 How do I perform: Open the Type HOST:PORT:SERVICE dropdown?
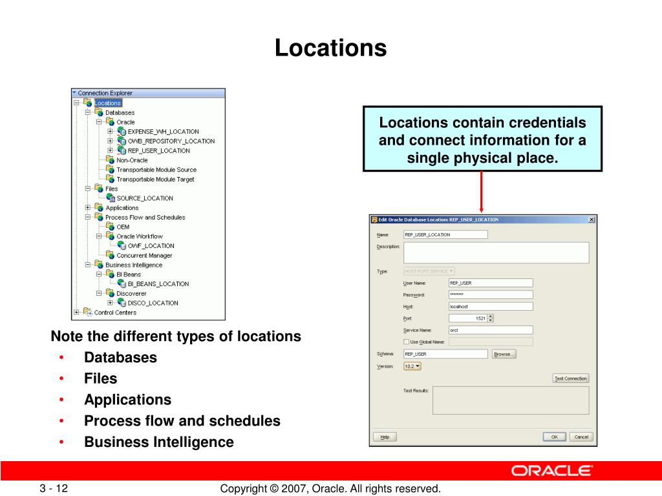click(429, 271)
